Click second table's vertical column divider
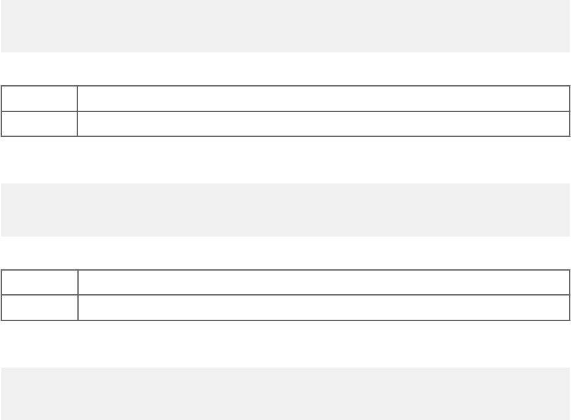Viewport: 571px width, 420px height. coord(78,295)
